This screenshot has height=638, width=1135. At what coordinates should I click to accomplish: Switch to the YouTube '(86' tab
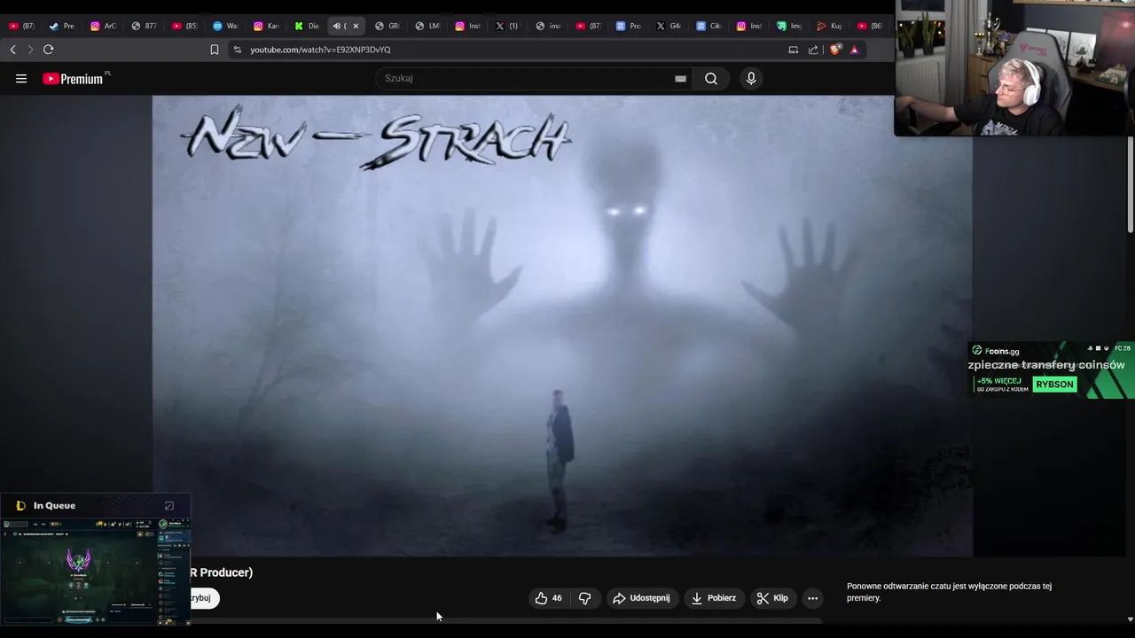(x=870, y=26)
